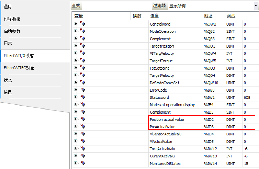Click the input variable icon in MonitoredDiStates row
The image size is (259, 169).
pos(83,163)
